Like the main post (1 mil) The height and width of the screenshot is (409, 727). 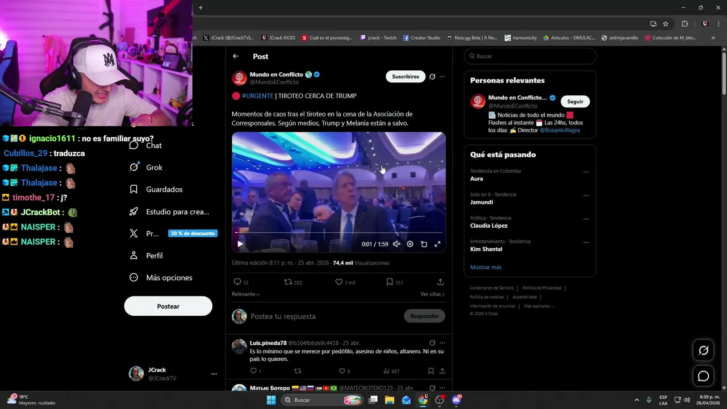pos(345,282)
